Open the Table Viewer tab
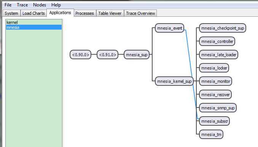 (x=110, y=13)
